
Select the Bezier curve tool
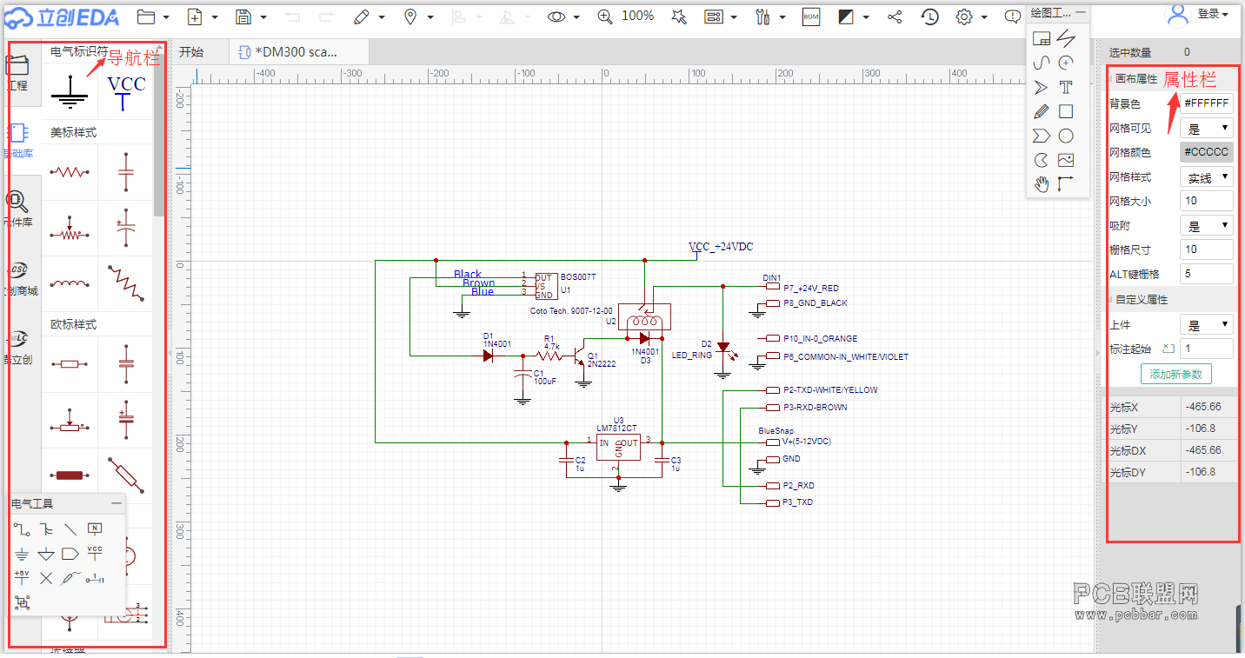1042,63
